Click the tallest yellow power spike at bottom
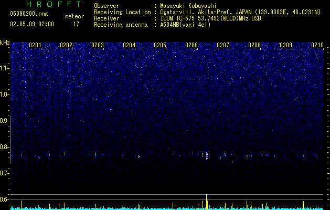Viewport: 330px width, 210px height. (207, 202)
